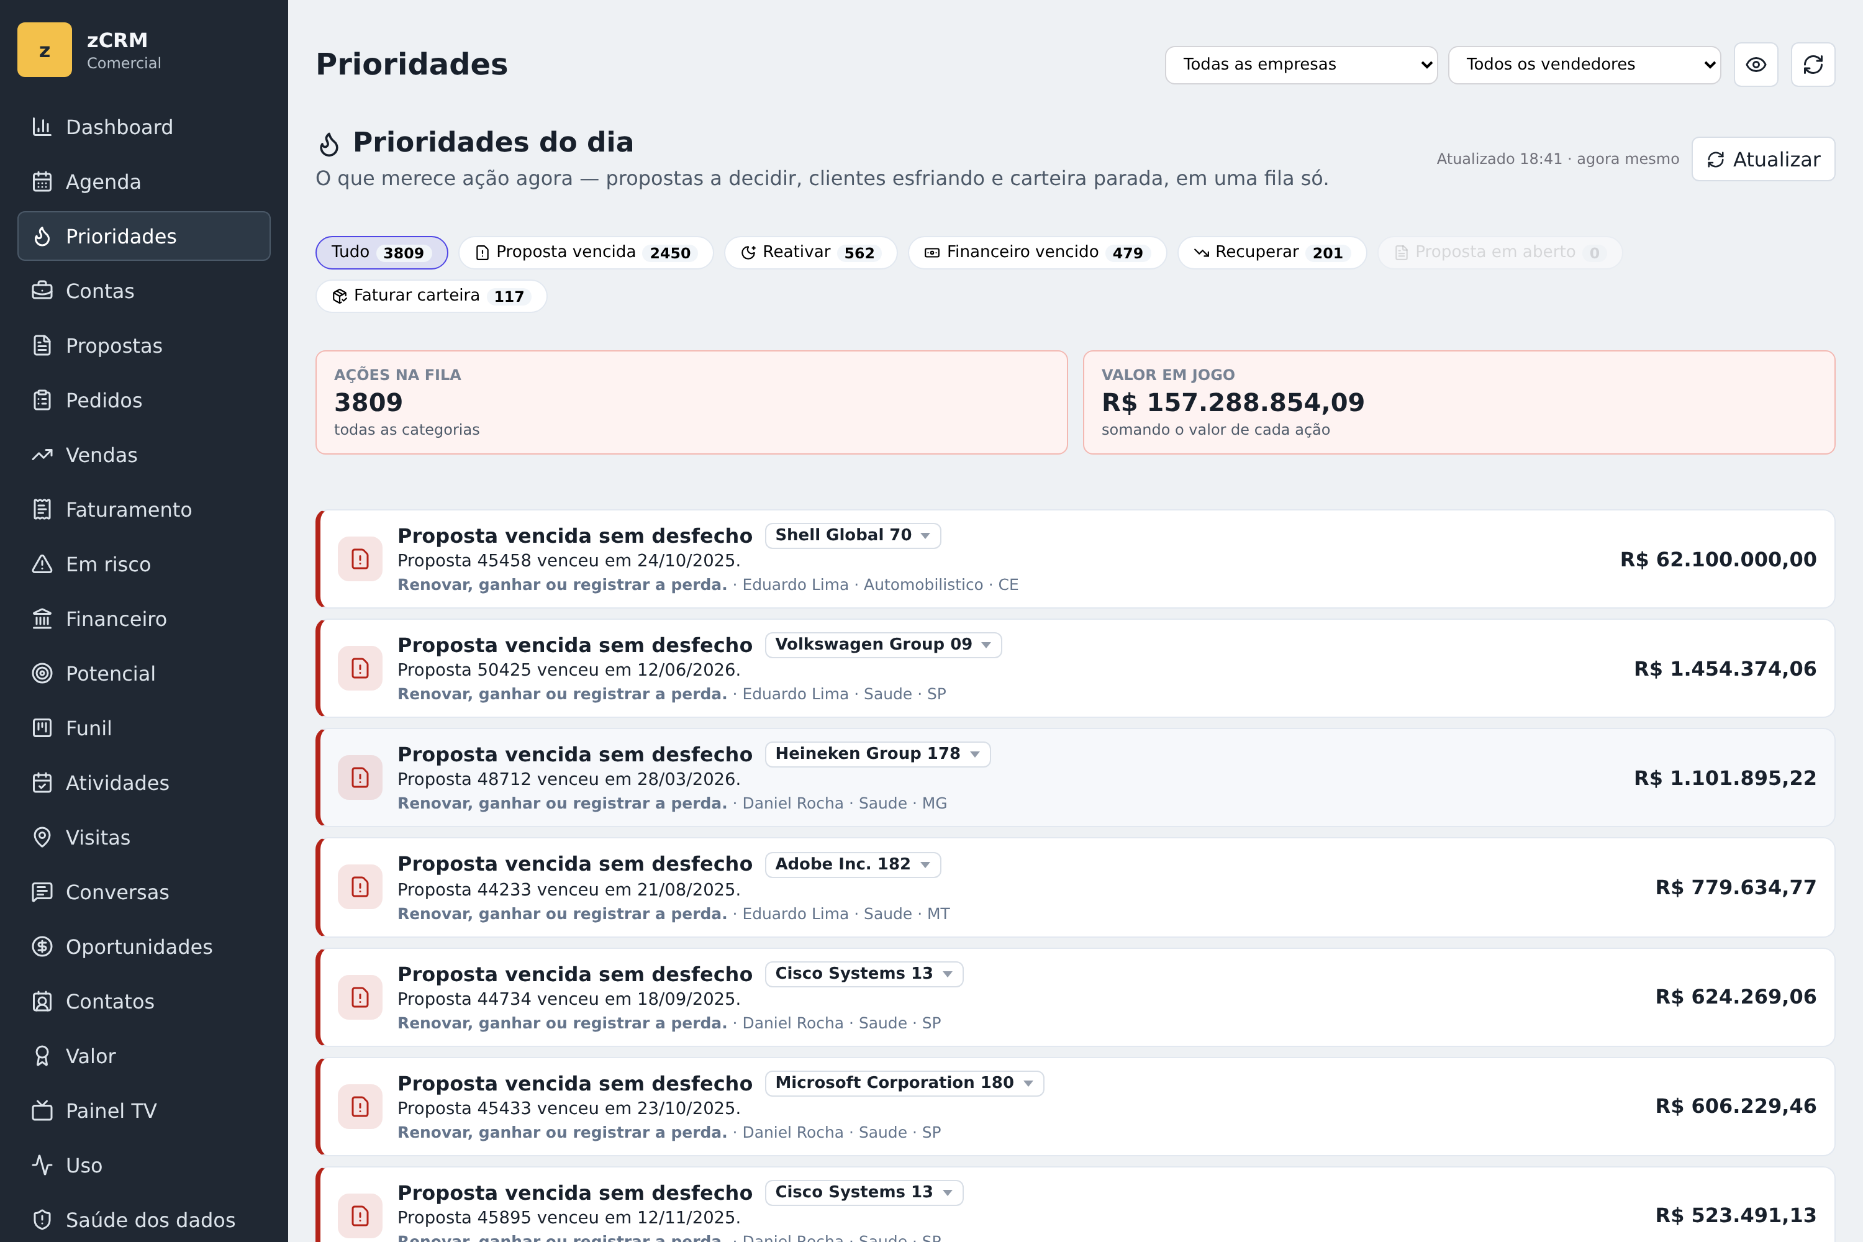Filter by Reativar 562
This screenshot has height=1242, width=1863.
pyautogui.click(x=810, y=253)
